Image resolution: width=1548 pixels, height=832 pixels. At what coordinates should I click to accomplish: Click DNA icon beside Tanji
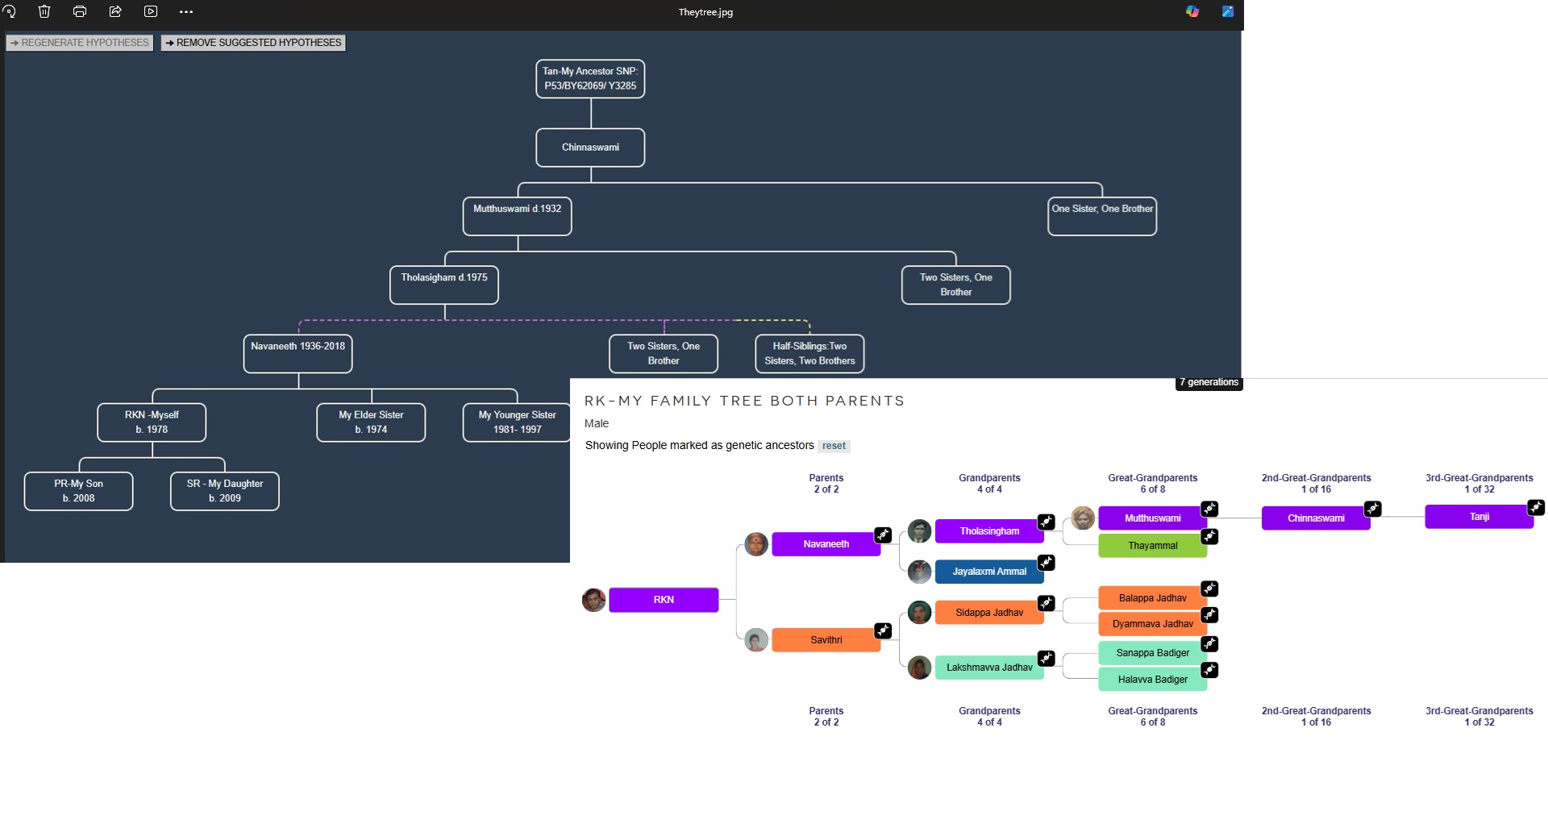tap(1536, 507)
